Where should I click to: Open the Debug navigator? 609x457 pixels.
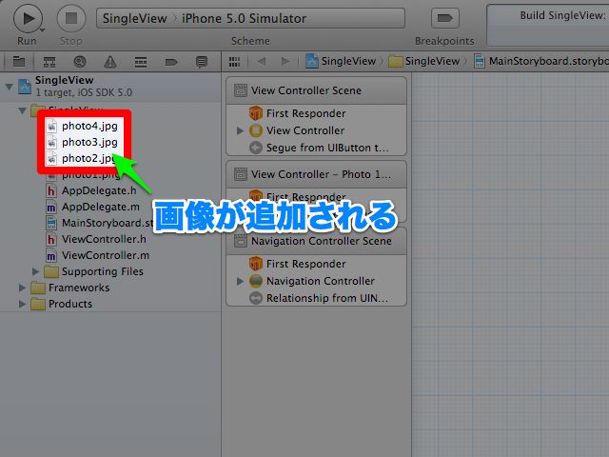point(141,61)
